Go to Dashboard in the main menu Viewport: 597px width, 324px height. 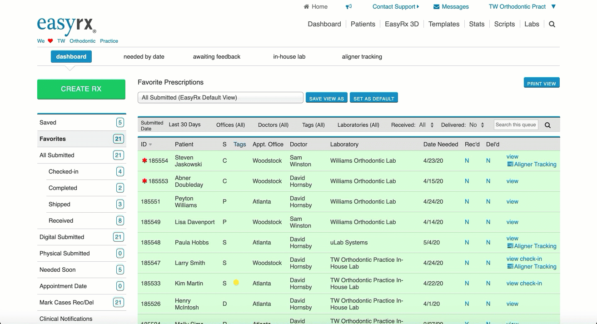[x=324, y=24]
